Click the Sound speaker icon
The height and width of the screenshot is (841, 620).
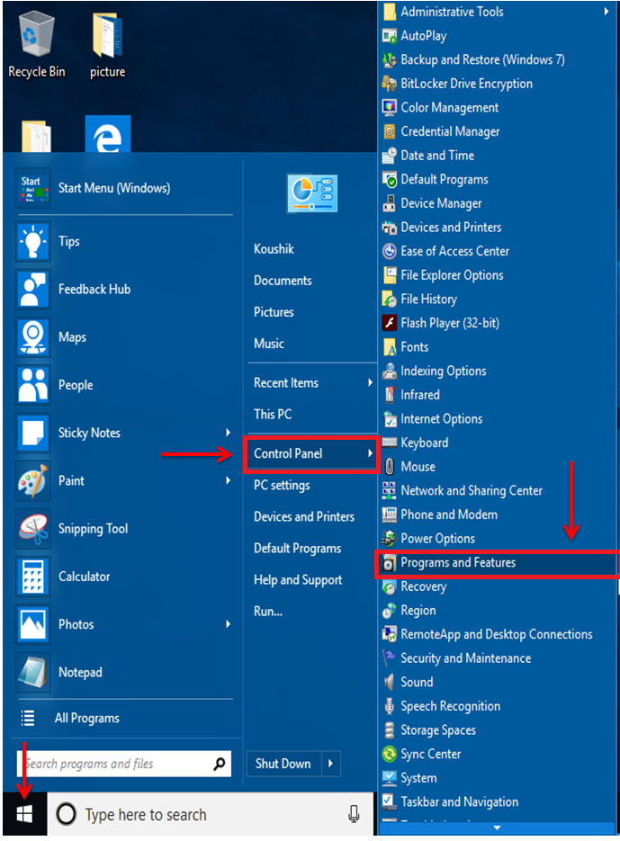coord(389,682)
